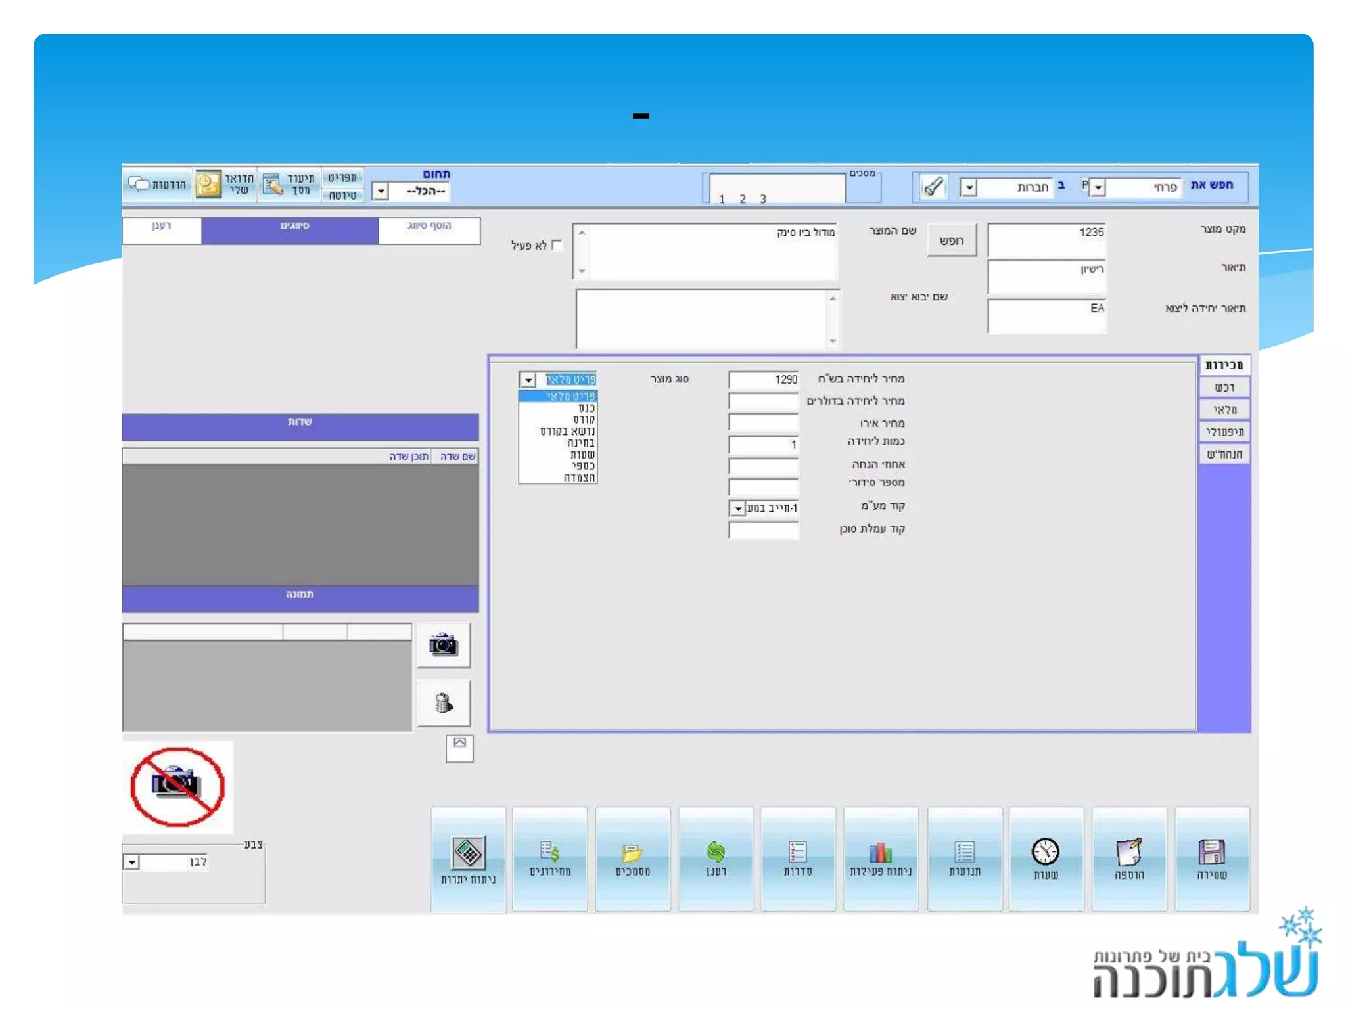Open the קוד מע"מ VAT code dropdown
Viewport: 1346px width, 1009px height.
click(737, 508)
